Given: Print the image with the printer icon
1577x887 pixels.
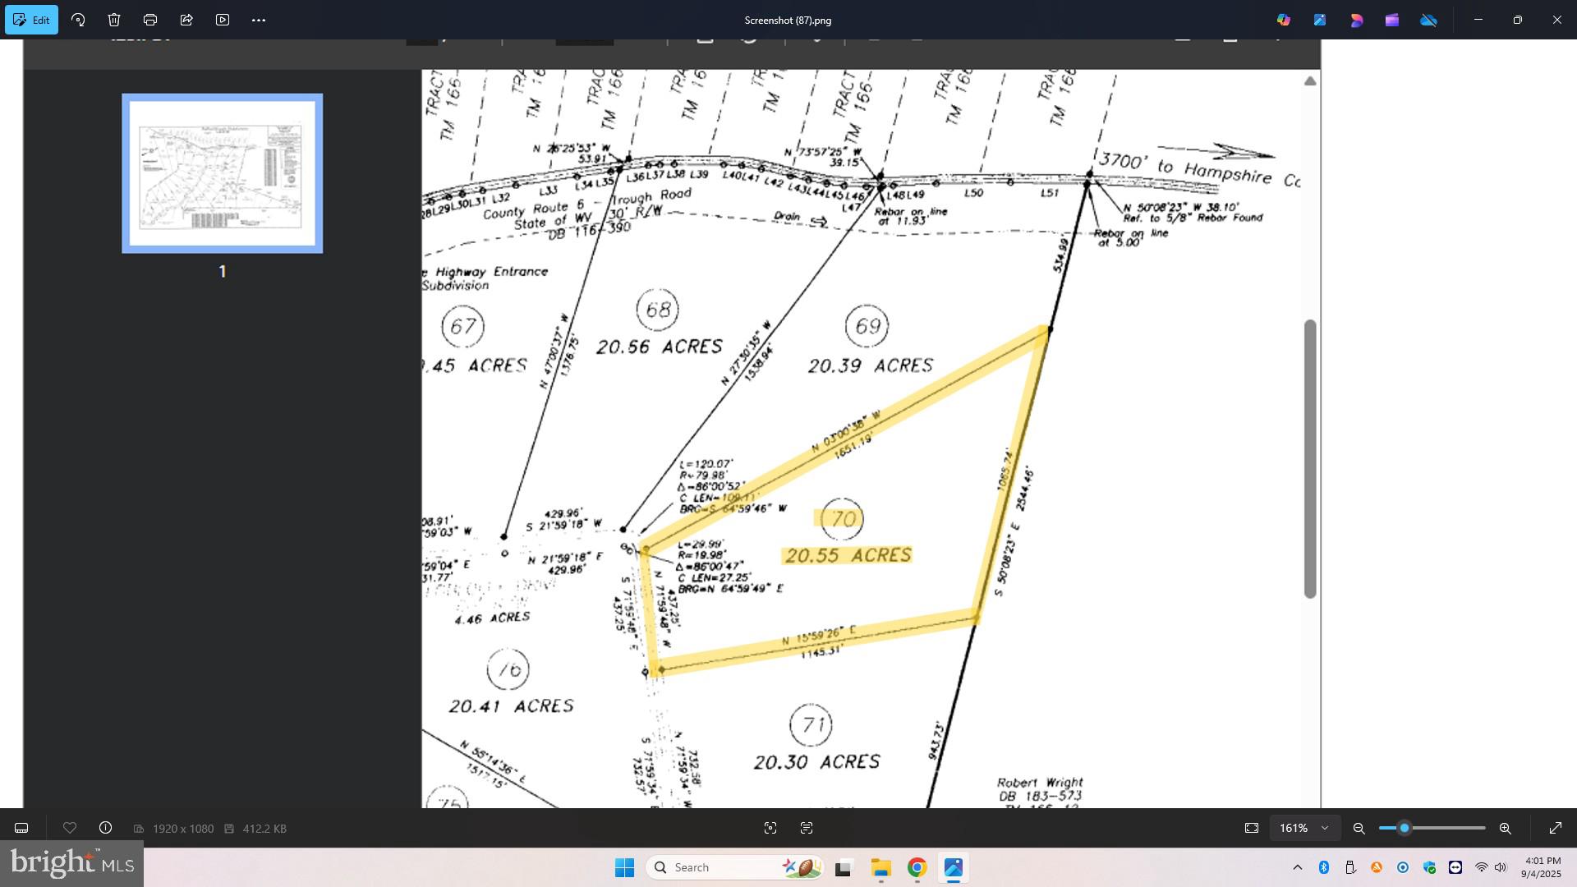Looking at the screenshot, I should click(x=150, y=20).
